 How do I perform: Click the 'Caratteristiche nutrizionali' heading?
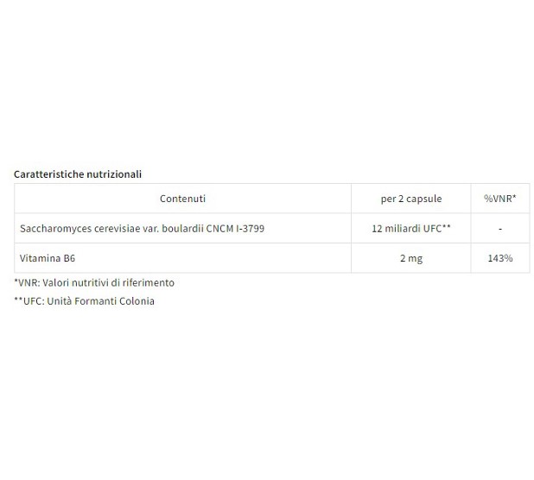click(x=78, y=174)
